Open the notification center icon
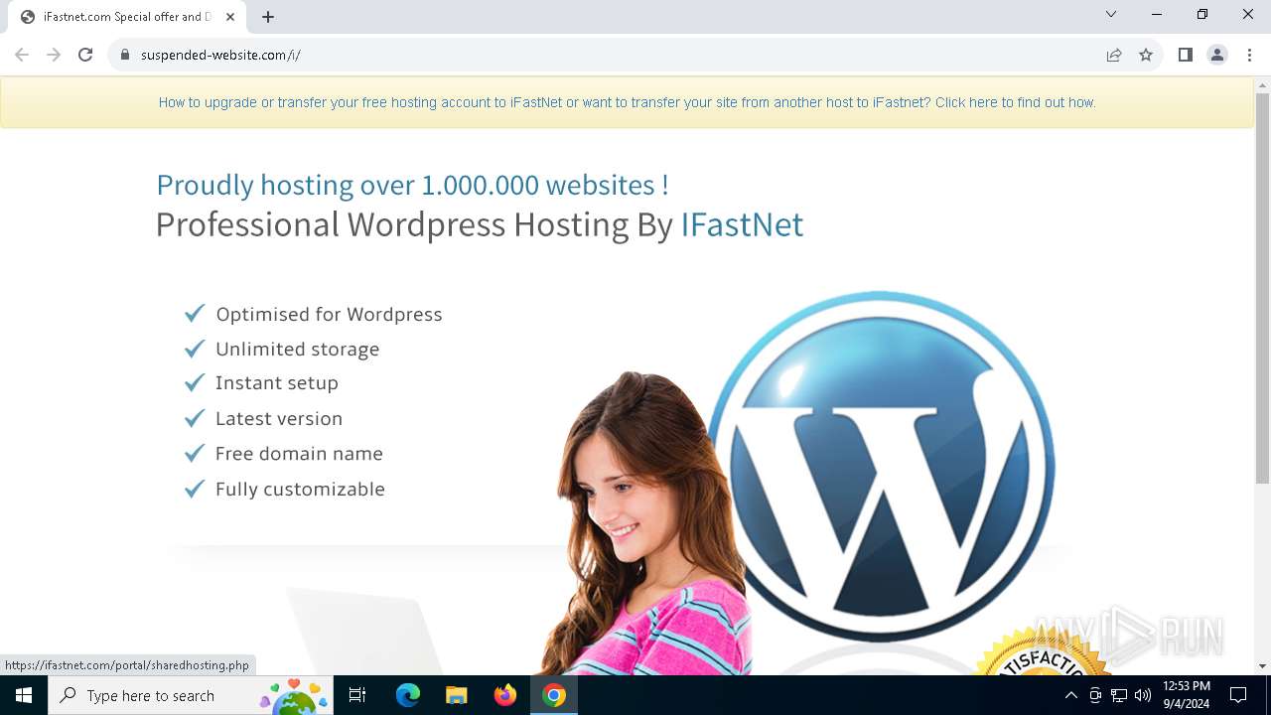The width and height of the screenshot is (1271, 715). pos(1238,695)
